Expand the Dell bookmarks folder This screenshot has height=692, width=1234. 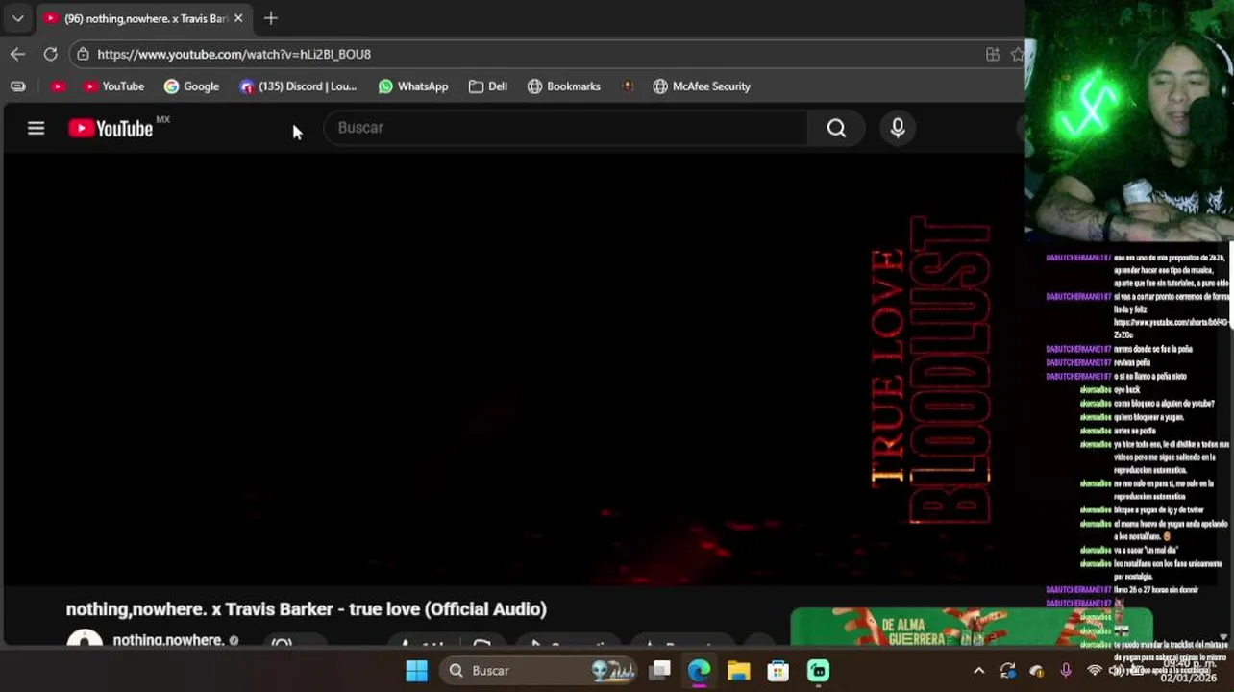[488, 86]
